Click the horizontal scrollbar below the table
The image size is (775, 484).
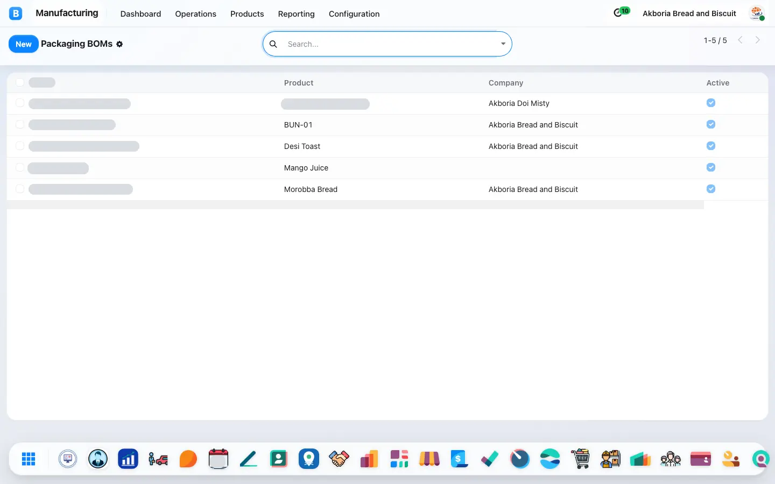click(355, 205)
